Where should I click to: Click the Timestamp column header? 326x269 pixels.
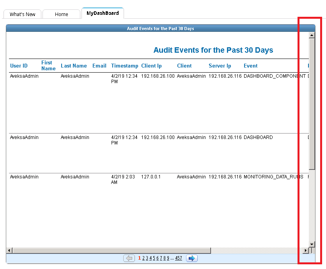pyautogui.click(x=124, y=66)
